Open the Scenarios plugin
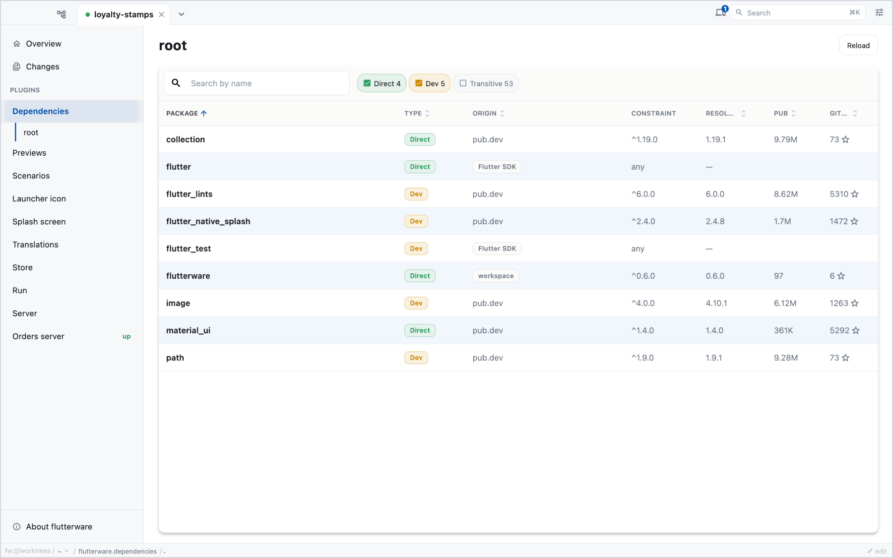Viewport: 893px width, 558px height. pos(72,176)
